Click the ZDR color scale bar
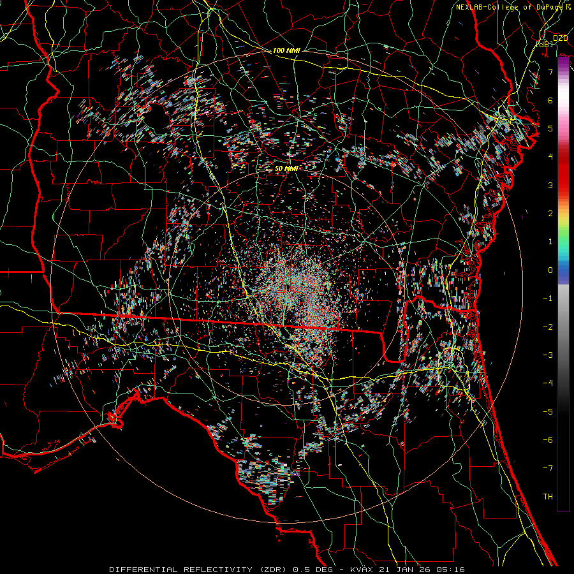Screen dimensions: 574x574 pyautogui.click(x=563, y=284)
